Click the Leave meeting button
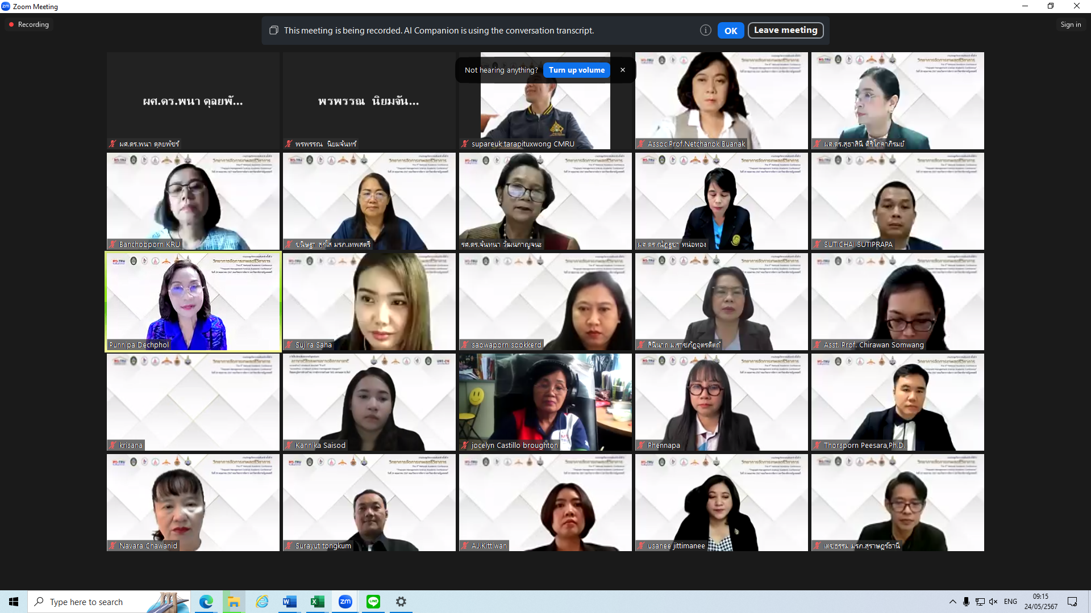 point(785,30)
